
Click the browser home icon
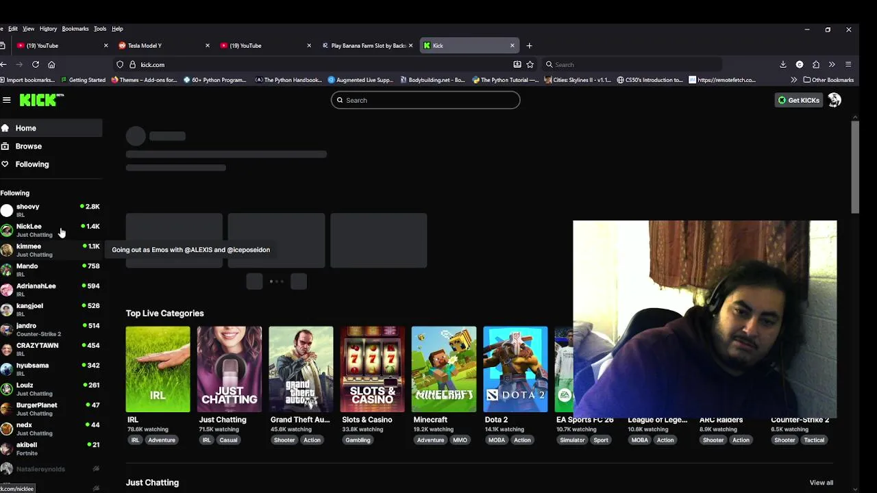tap(51, 64)
